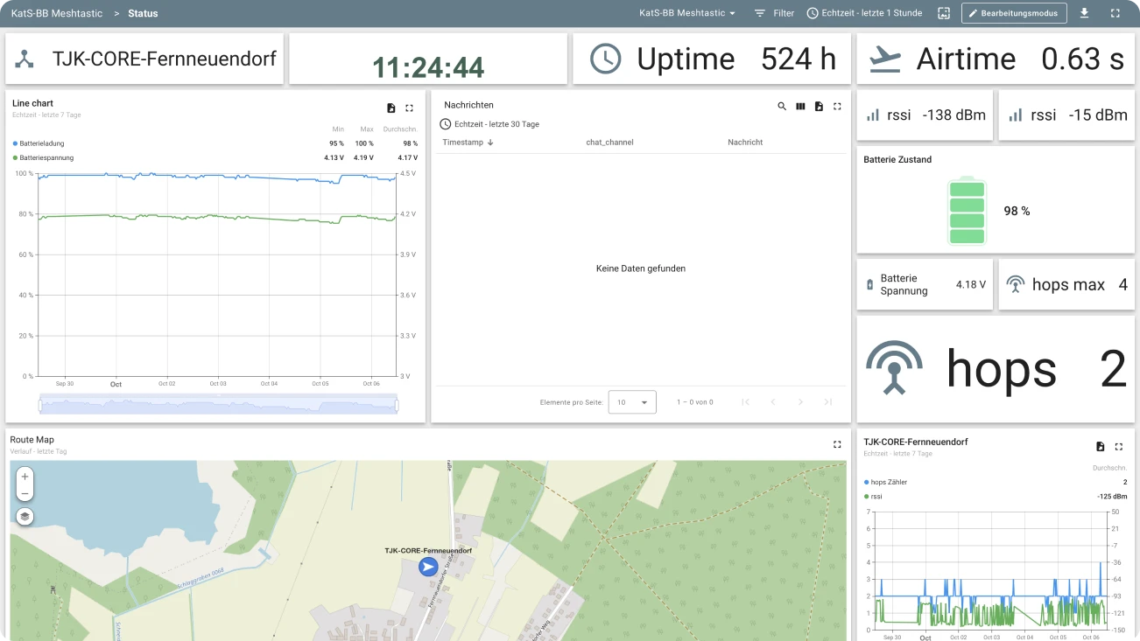The image size is (1140, 641).
Task: Open column selector in Nachrichten widget
Action: 800,106
